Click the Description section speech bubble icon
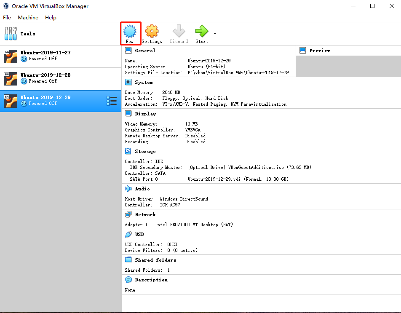 (x=128, y=280)
